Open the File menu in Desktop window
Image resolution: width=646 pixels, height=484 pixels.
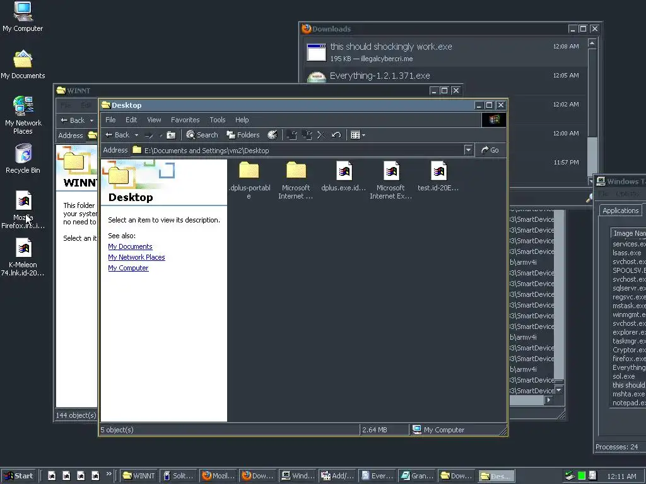point(110,120)
